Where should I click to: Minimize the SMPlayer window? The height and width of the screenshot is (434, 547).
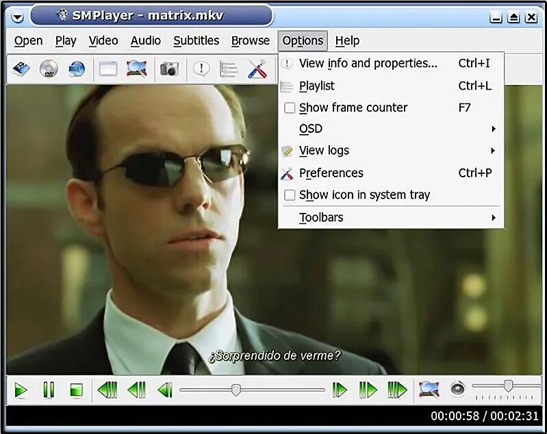(496, 16)
